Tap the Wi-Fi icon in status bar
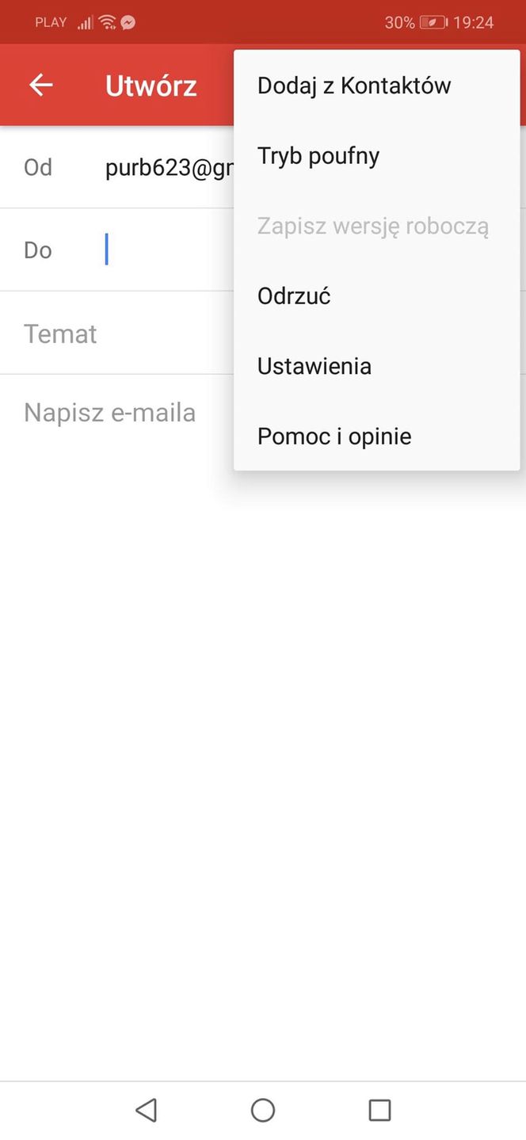The width and height of the screenshot is (526, 1140). click(106, 21)
